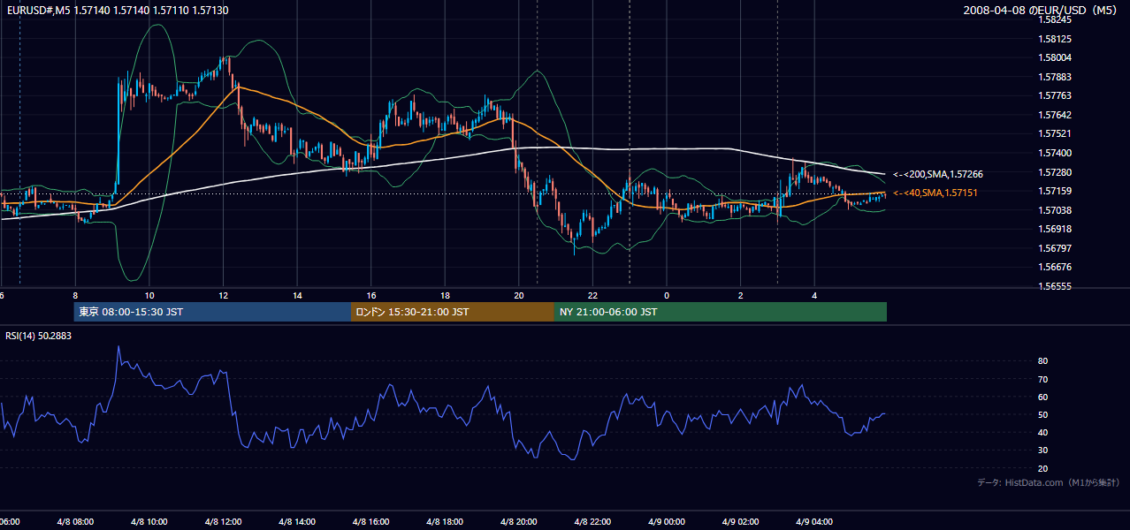Click price axis value 1.56555
Image resolution: width=1130 pixels, height=530 pixels.
coord(1055,286)
